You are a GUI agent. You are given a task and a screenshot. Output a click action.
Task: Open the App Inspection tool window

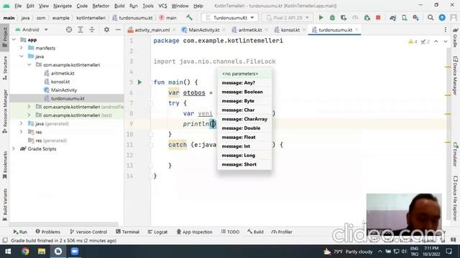coord(194,231)
